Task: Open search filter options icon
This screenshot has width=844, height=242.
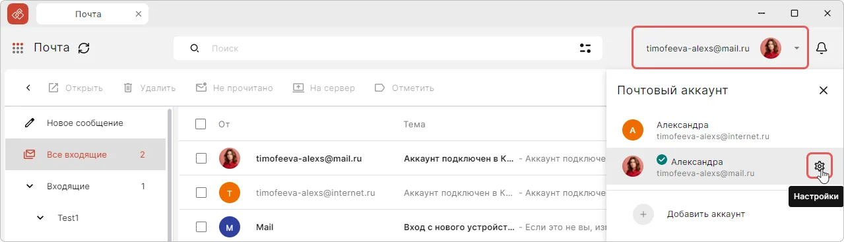Action: coord(585,48)
